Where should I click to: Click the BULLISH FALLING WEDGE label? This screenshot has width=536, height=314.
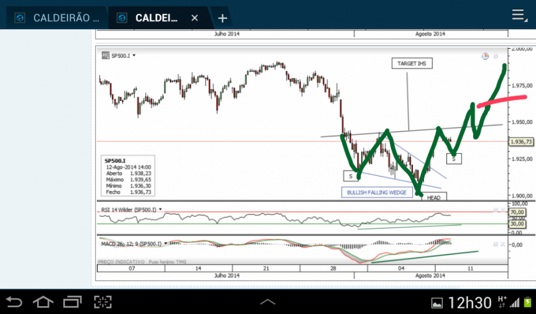click(376, 192)
